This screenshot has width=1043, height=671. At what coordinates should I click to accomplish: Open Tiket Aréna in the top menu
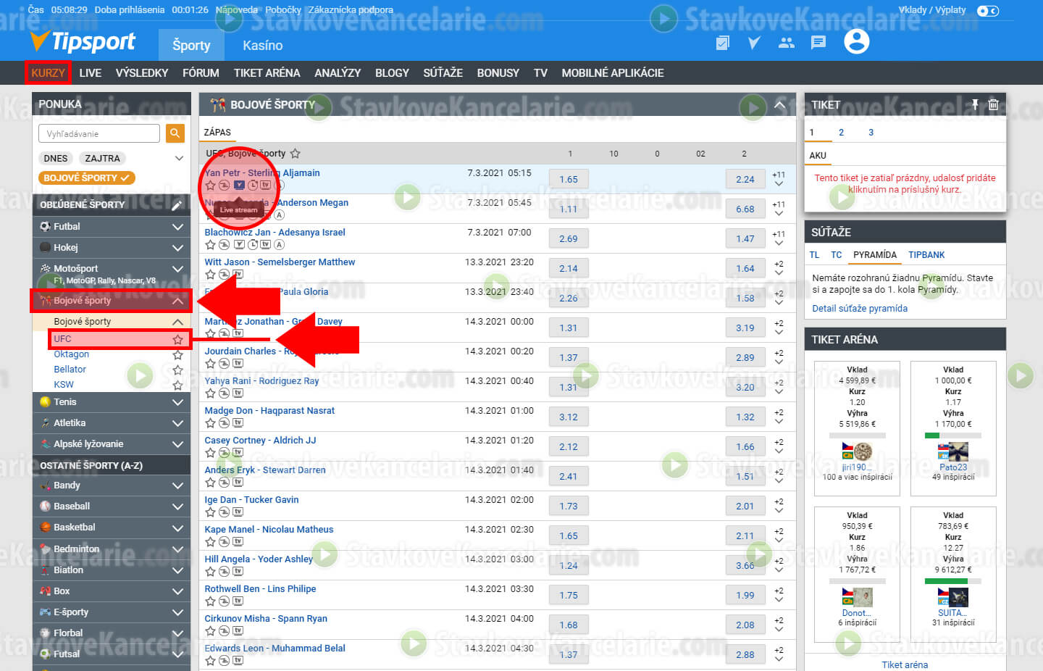[x=267, y=72]
